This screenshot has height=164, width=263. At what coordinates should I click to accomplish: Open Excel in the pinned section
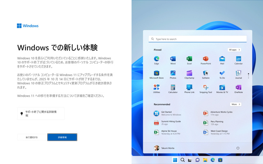tap(189, 59)
